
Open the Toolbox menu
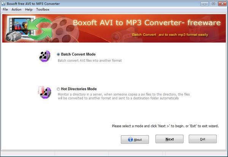click(43, 10)
